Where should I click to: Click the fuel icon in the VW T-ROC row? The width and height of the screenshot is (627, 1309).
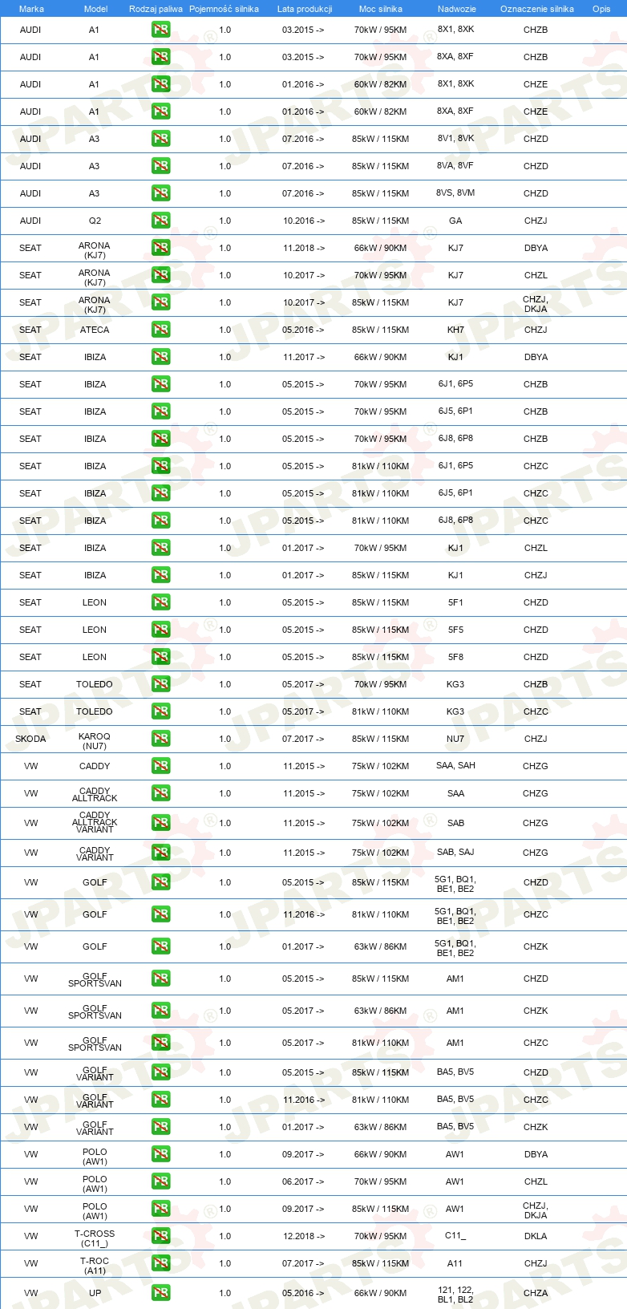pos(160,1263)
